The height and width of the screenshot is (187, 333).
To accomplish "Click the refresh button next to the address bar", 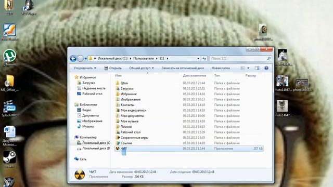I will (x=204, y=59).
